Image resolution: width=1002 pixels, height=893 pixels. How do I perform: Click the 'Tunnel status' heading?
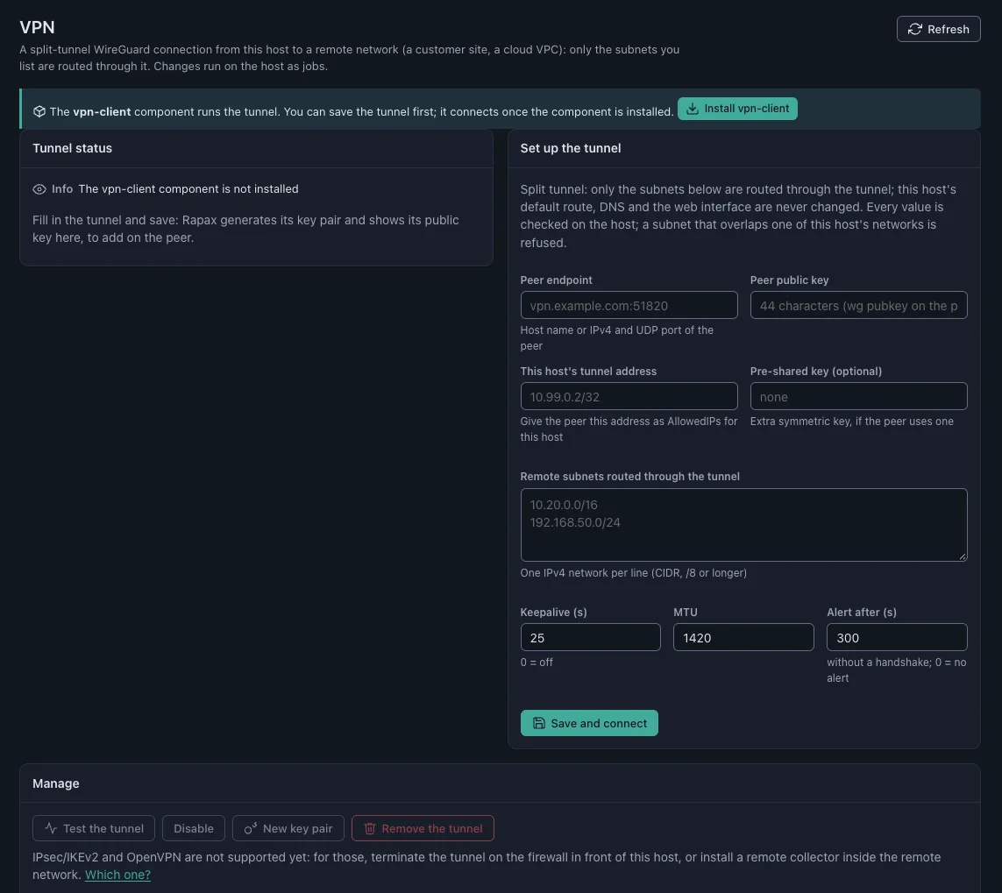72,148
